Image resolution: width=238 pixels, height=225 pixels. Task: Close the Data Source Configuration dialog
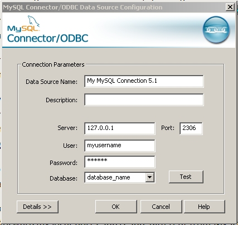pyautogui.click(x=230, y=7)
